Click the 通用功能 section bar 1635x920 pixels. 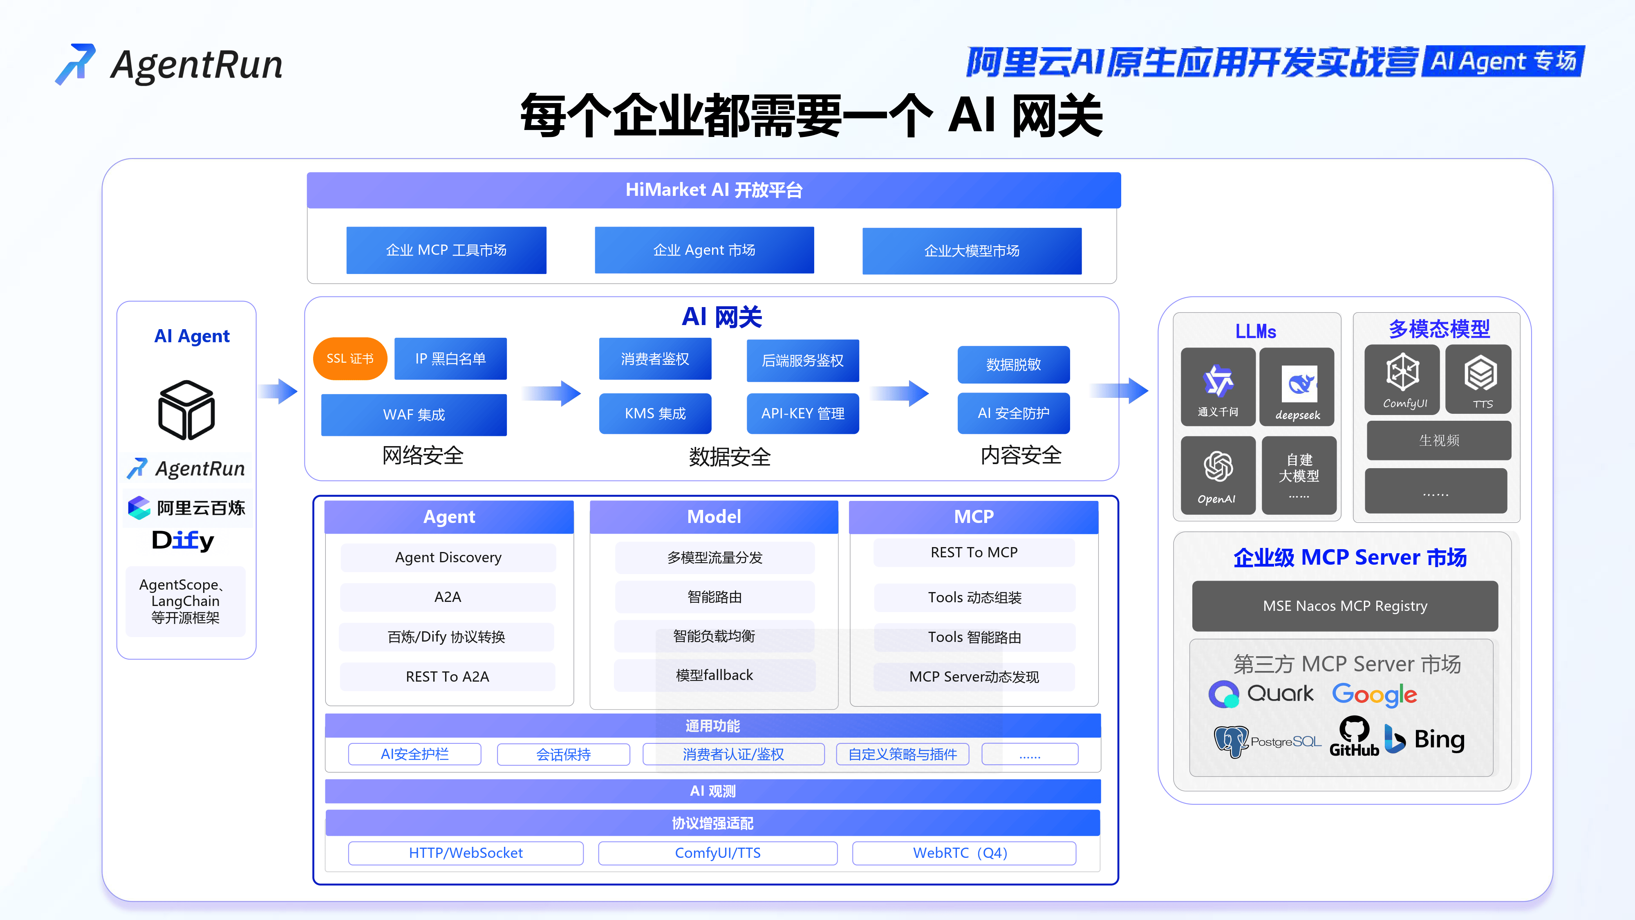click(x=713, y=726)
